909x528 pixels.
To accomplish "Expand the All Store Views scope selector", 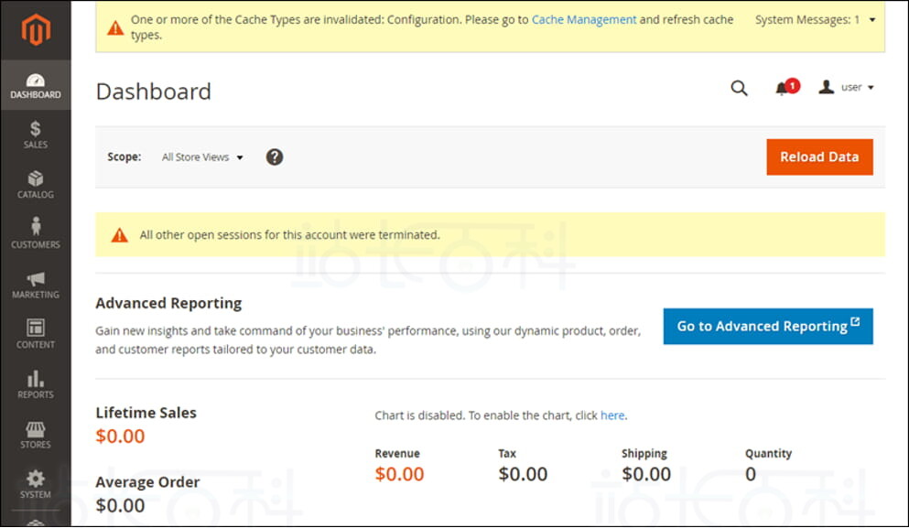I will pyautogui.click(x=202, y=157).
